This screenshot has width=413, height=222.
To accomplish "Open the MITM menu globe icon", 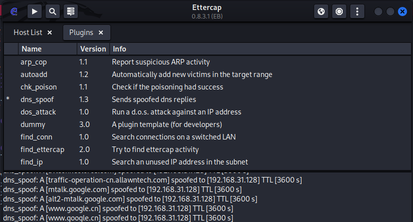I will click(x=321, y=11).
